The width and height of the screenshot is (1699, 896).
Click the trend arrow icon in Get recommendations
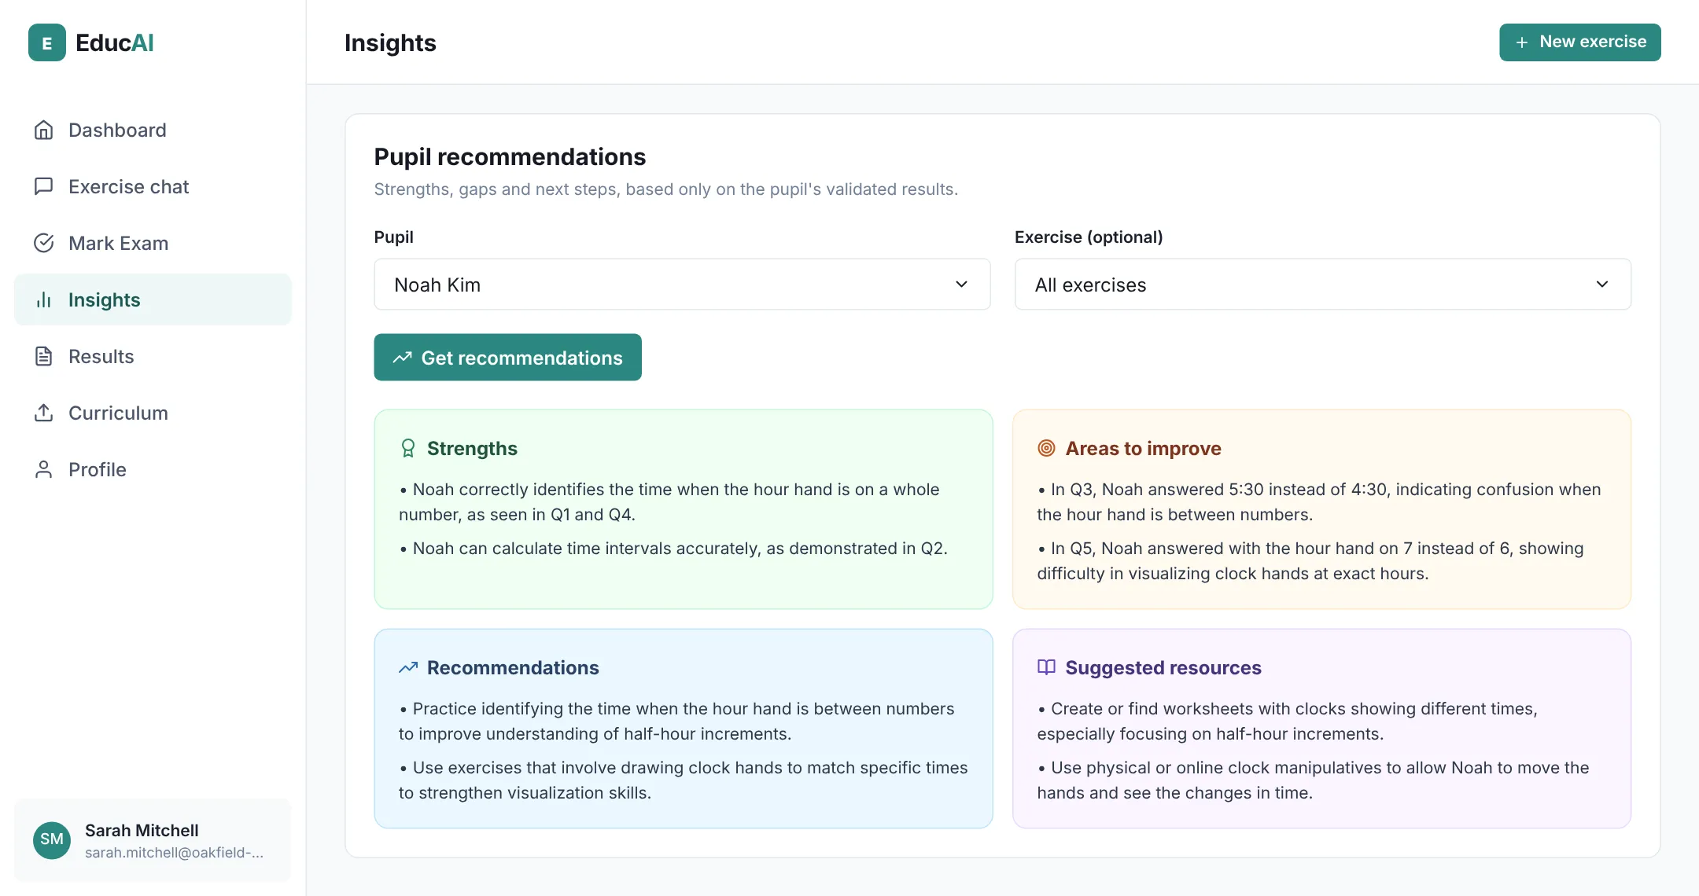coord(403,358)
